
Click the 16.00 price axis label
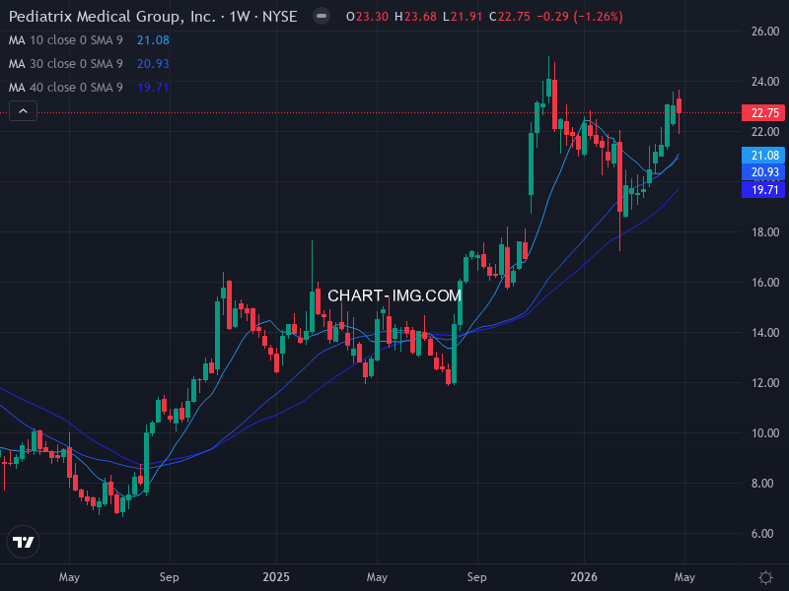[x=765, y=283]
